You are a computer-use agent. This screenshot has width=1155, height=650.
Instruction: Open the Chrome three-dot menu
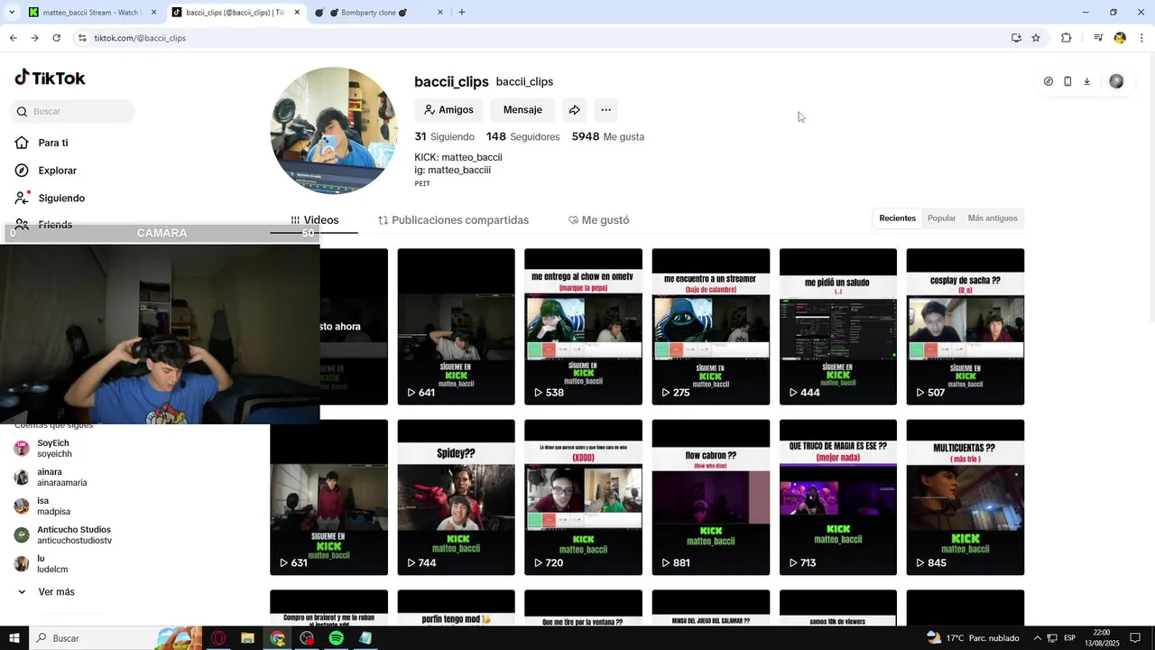point(1141,38)
